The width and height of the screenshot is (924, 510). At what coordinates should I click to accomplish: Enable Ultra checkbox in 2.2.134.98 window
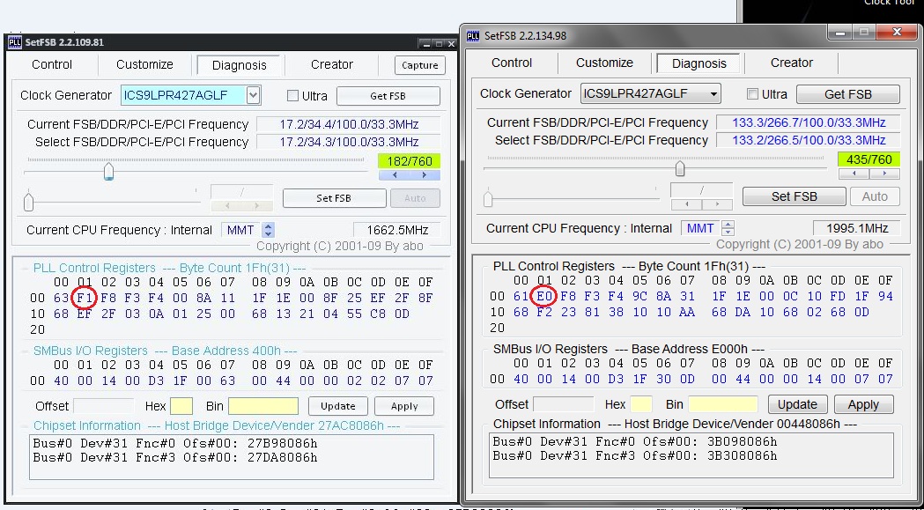(x=752, y=93)
